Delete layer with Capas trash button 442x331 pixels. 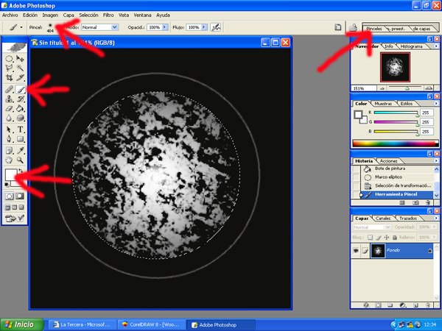click(x=428, y=305)
